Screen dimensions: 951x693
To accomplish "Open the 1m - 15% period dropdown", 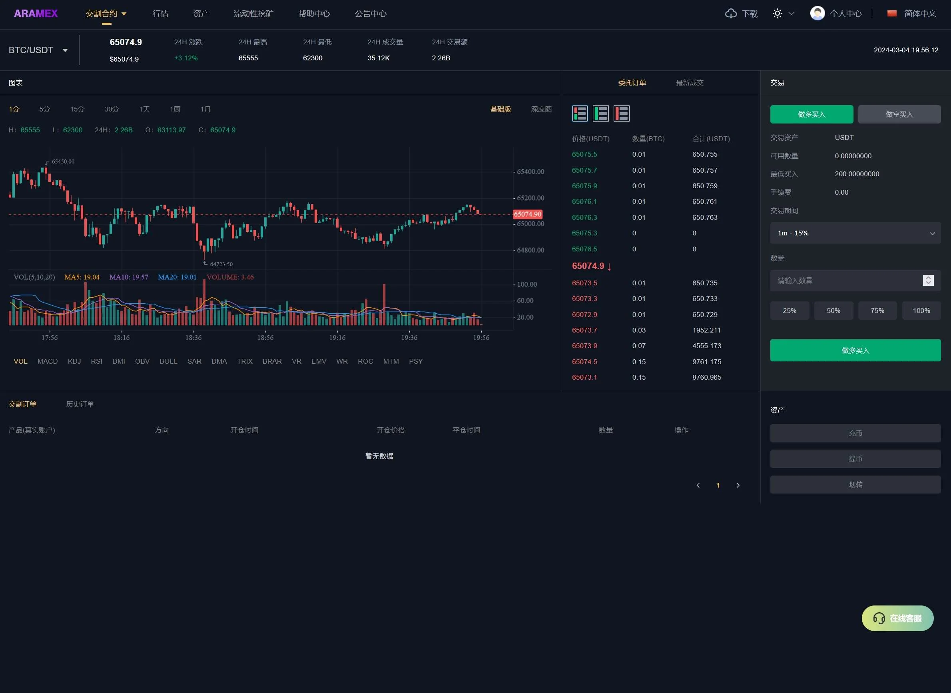I will [x=855, y=233].
